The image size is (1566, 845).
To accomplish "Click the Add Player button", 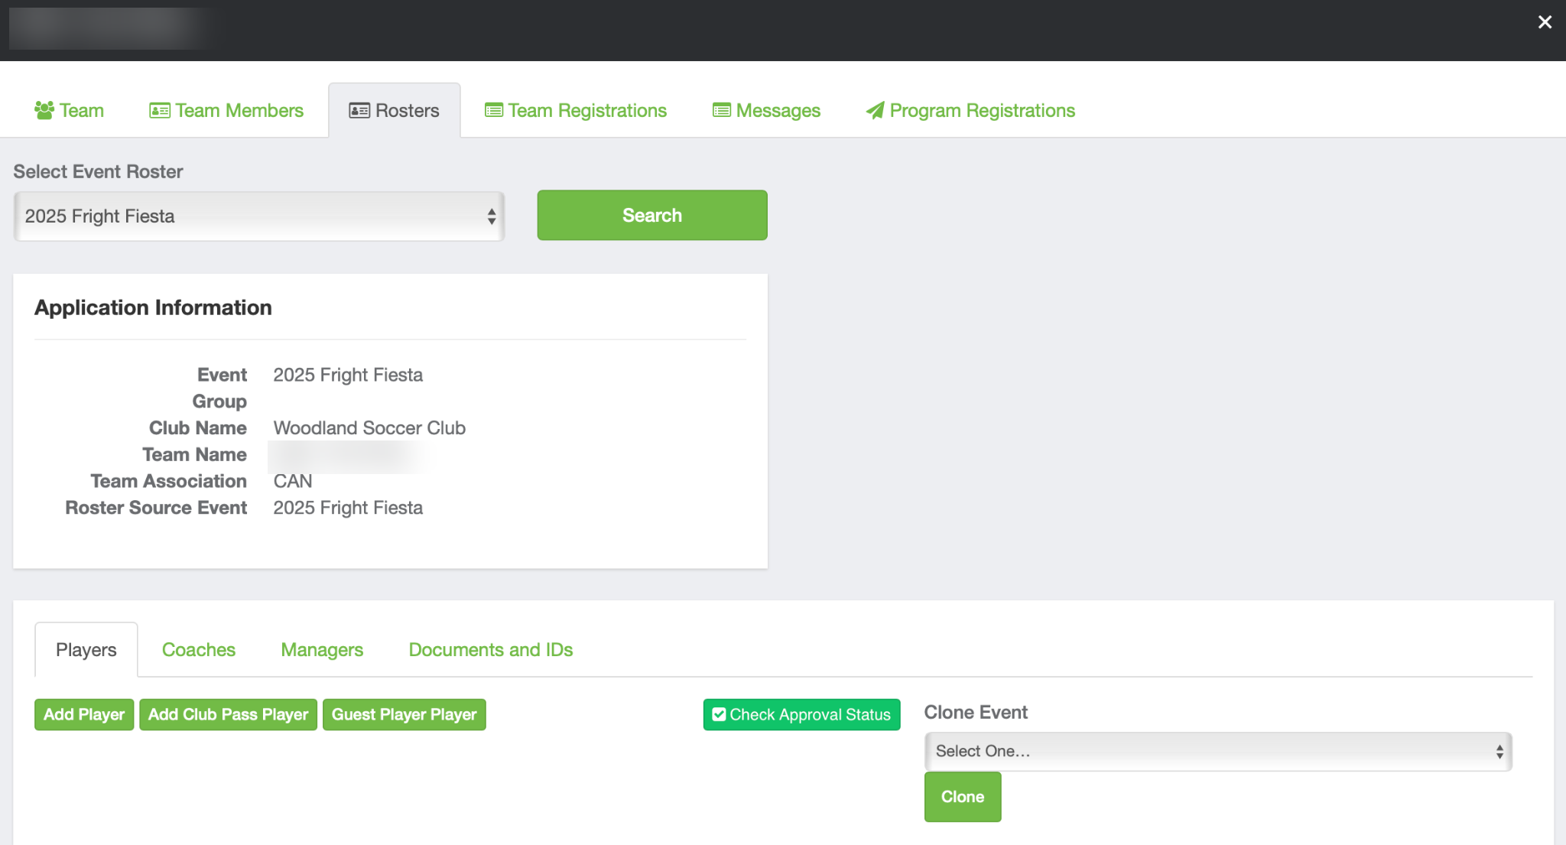I will pos(84,714).
